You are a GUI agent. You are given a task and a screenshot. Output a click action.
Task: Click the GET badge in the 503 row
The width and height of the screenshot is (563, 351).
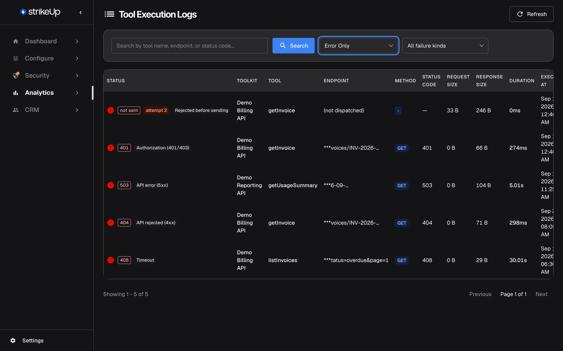pos(402,186)
